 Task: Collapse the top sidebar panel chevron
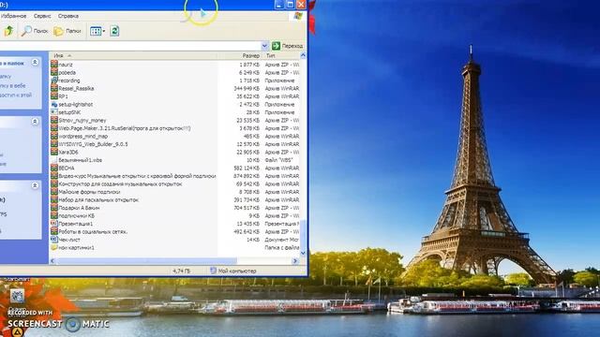coord(35,62)
